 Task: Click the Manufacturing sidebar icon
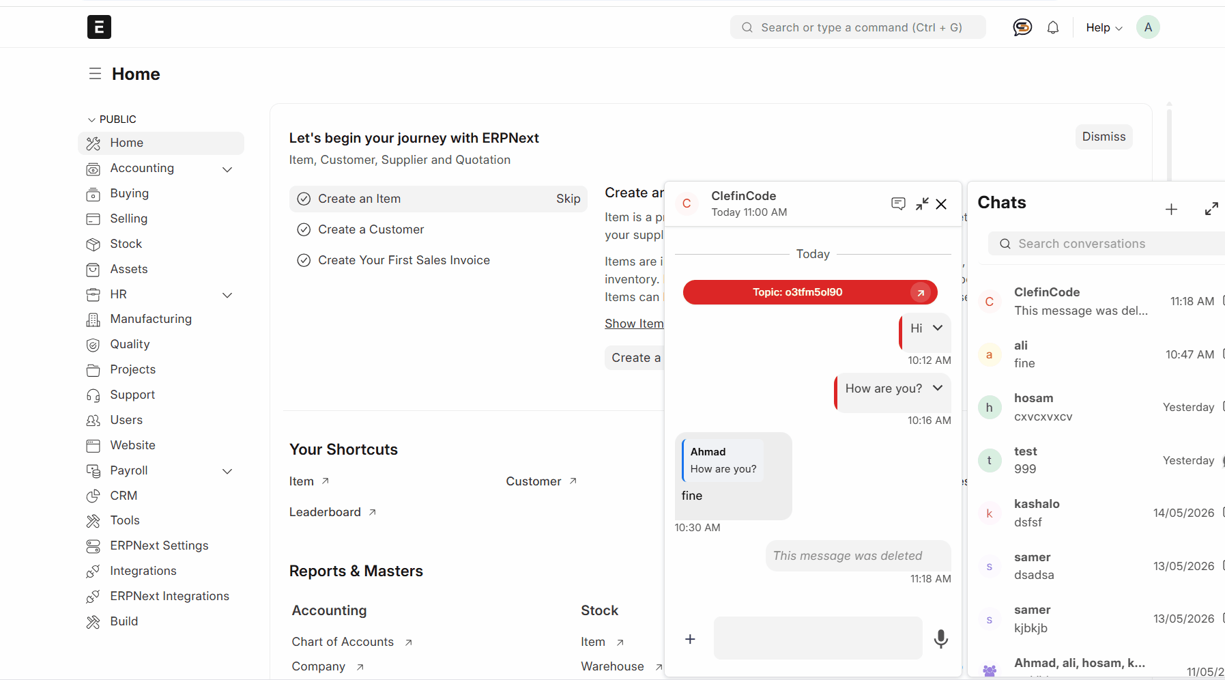pyautogui.click(x=93, y=320)
